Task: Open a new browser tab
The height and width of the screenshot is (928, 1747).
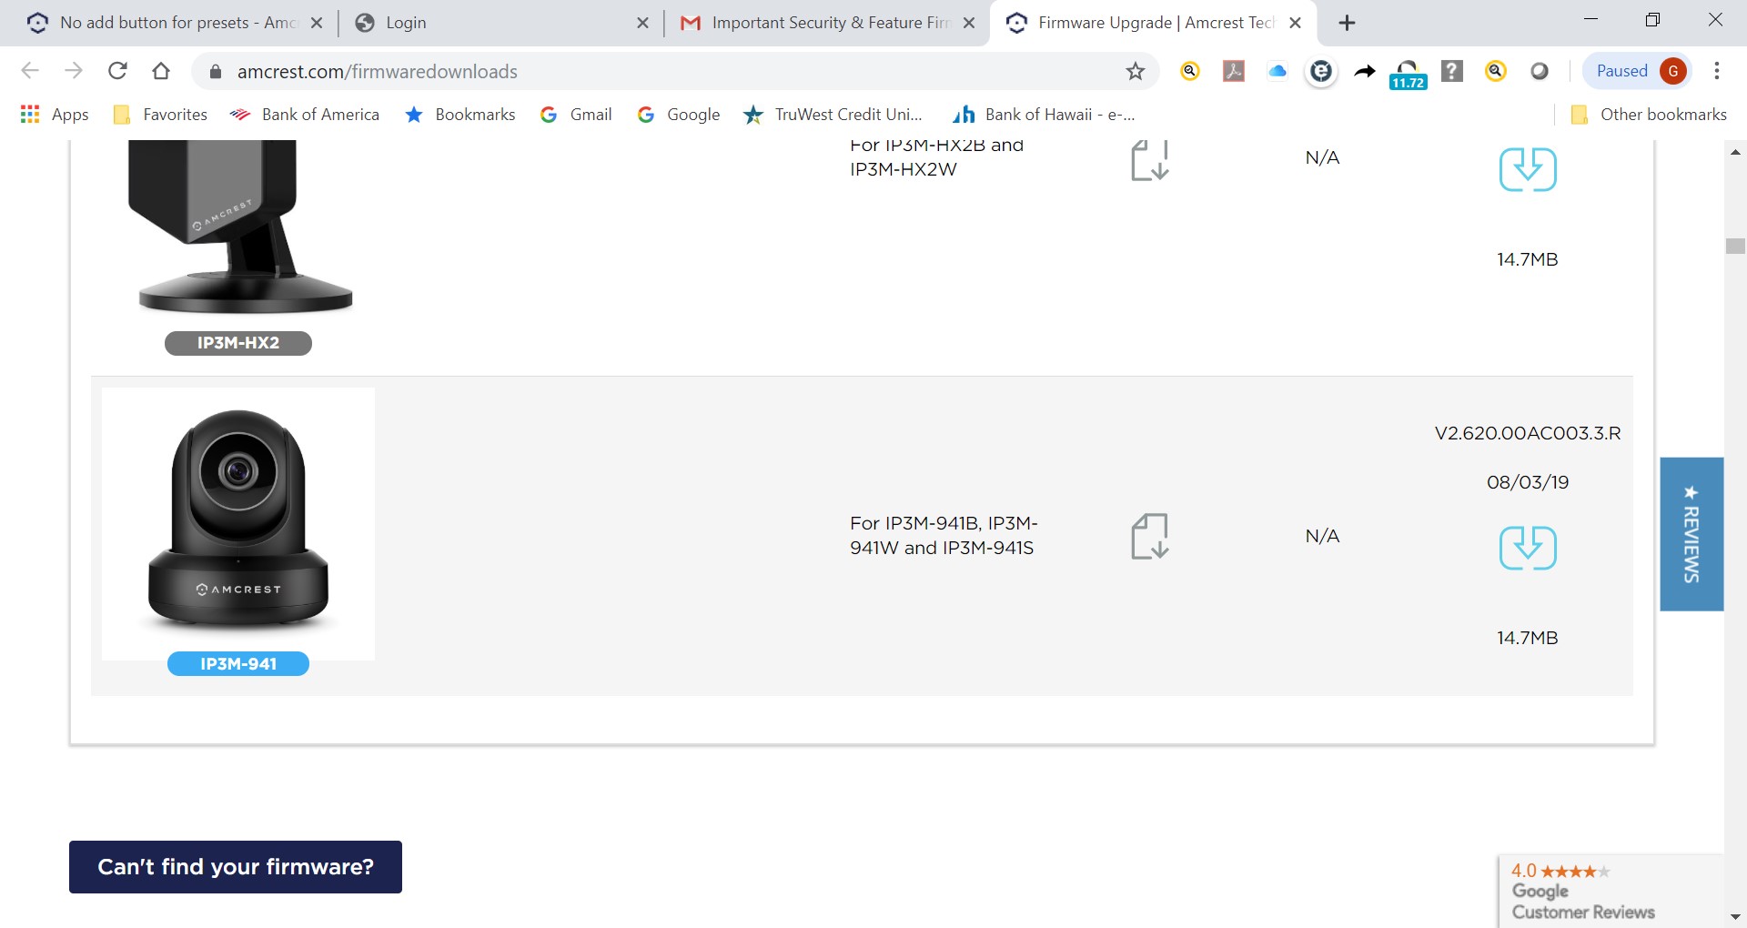Action: click(1348, 23)
